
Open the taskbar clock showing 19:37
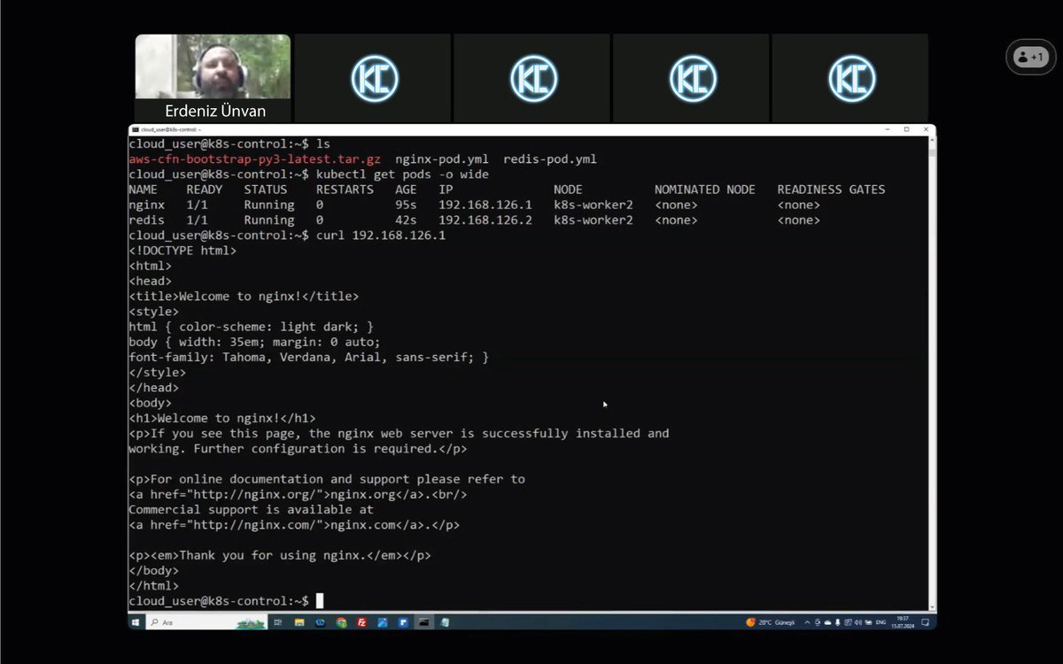click(903, 623)
